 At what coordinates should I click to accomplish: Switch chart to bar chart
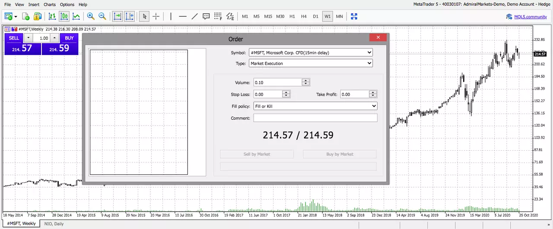52,16
